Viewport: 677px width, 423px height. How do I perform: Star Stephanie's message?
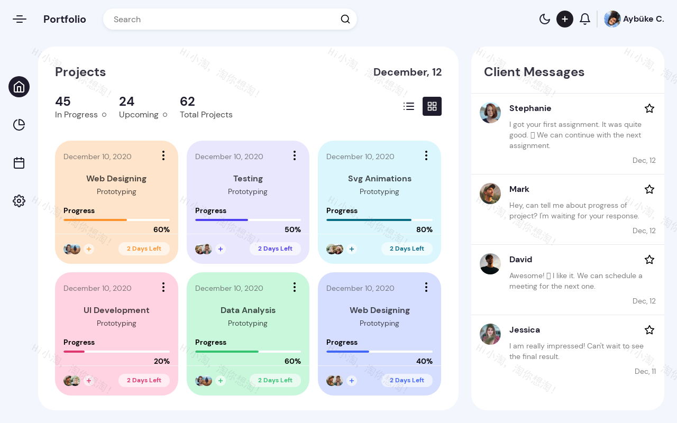pyautogui.click(x=649, y=108)
